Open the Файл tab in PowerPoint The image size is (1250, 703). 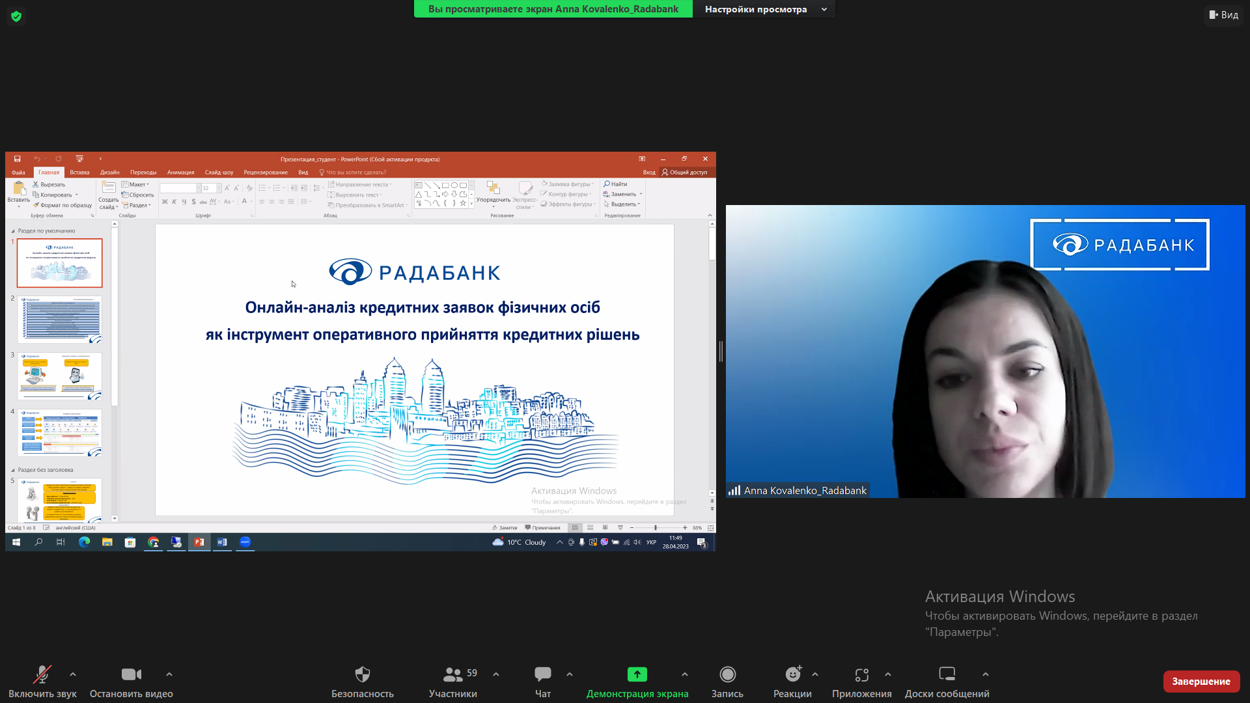[18, 172]
